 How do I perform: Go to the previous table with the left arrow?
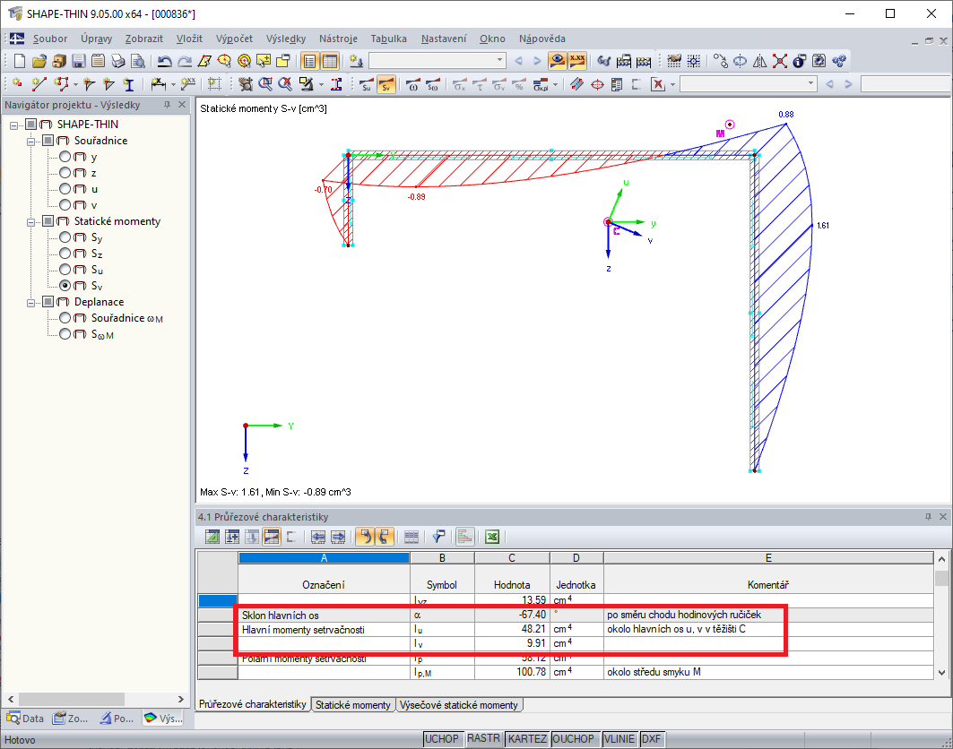318,537
